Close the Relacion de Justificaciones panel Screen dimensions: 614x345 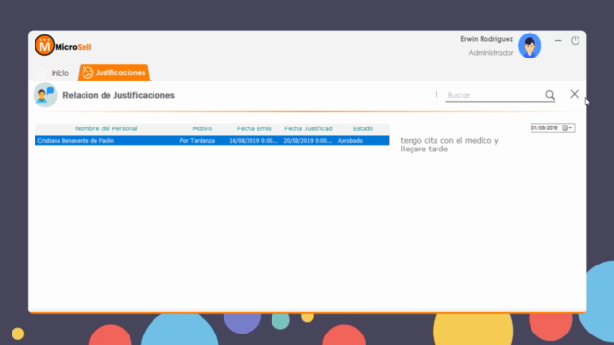(574, 94)
